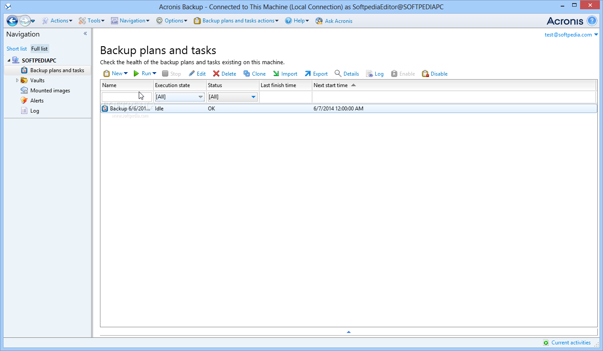Screen dimensions: 603x351
Task: Sort by Last finish time column
Action: click(285, 85)
